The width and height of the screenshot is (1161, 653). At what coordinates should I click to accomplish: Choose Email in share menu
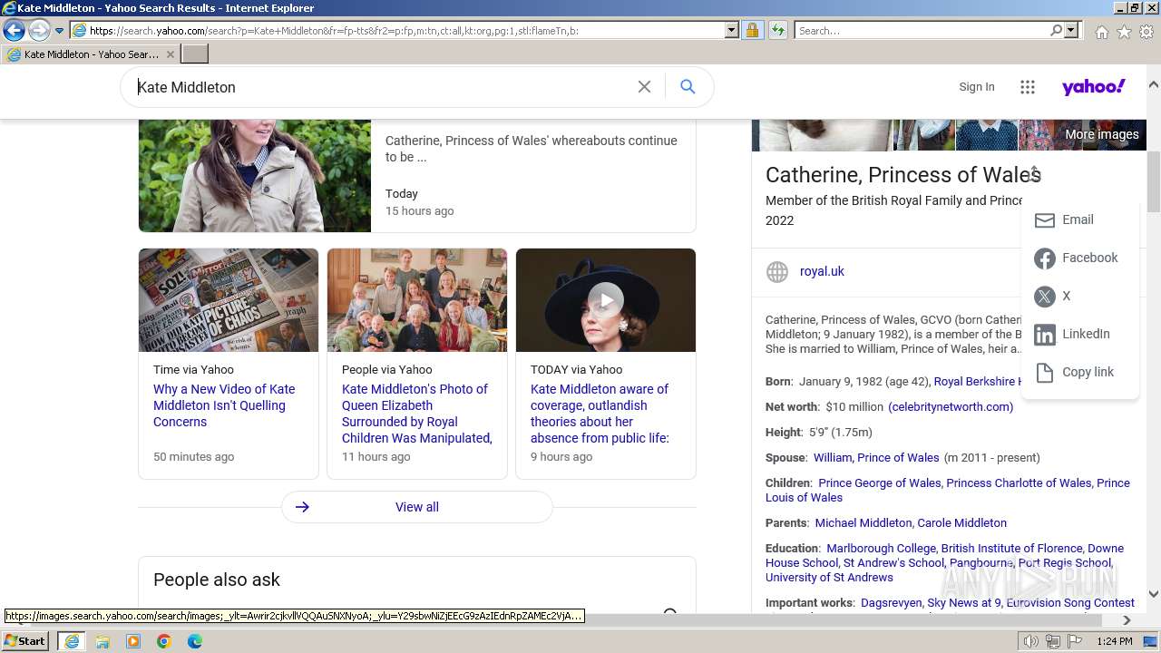[x=1079, y=219]
